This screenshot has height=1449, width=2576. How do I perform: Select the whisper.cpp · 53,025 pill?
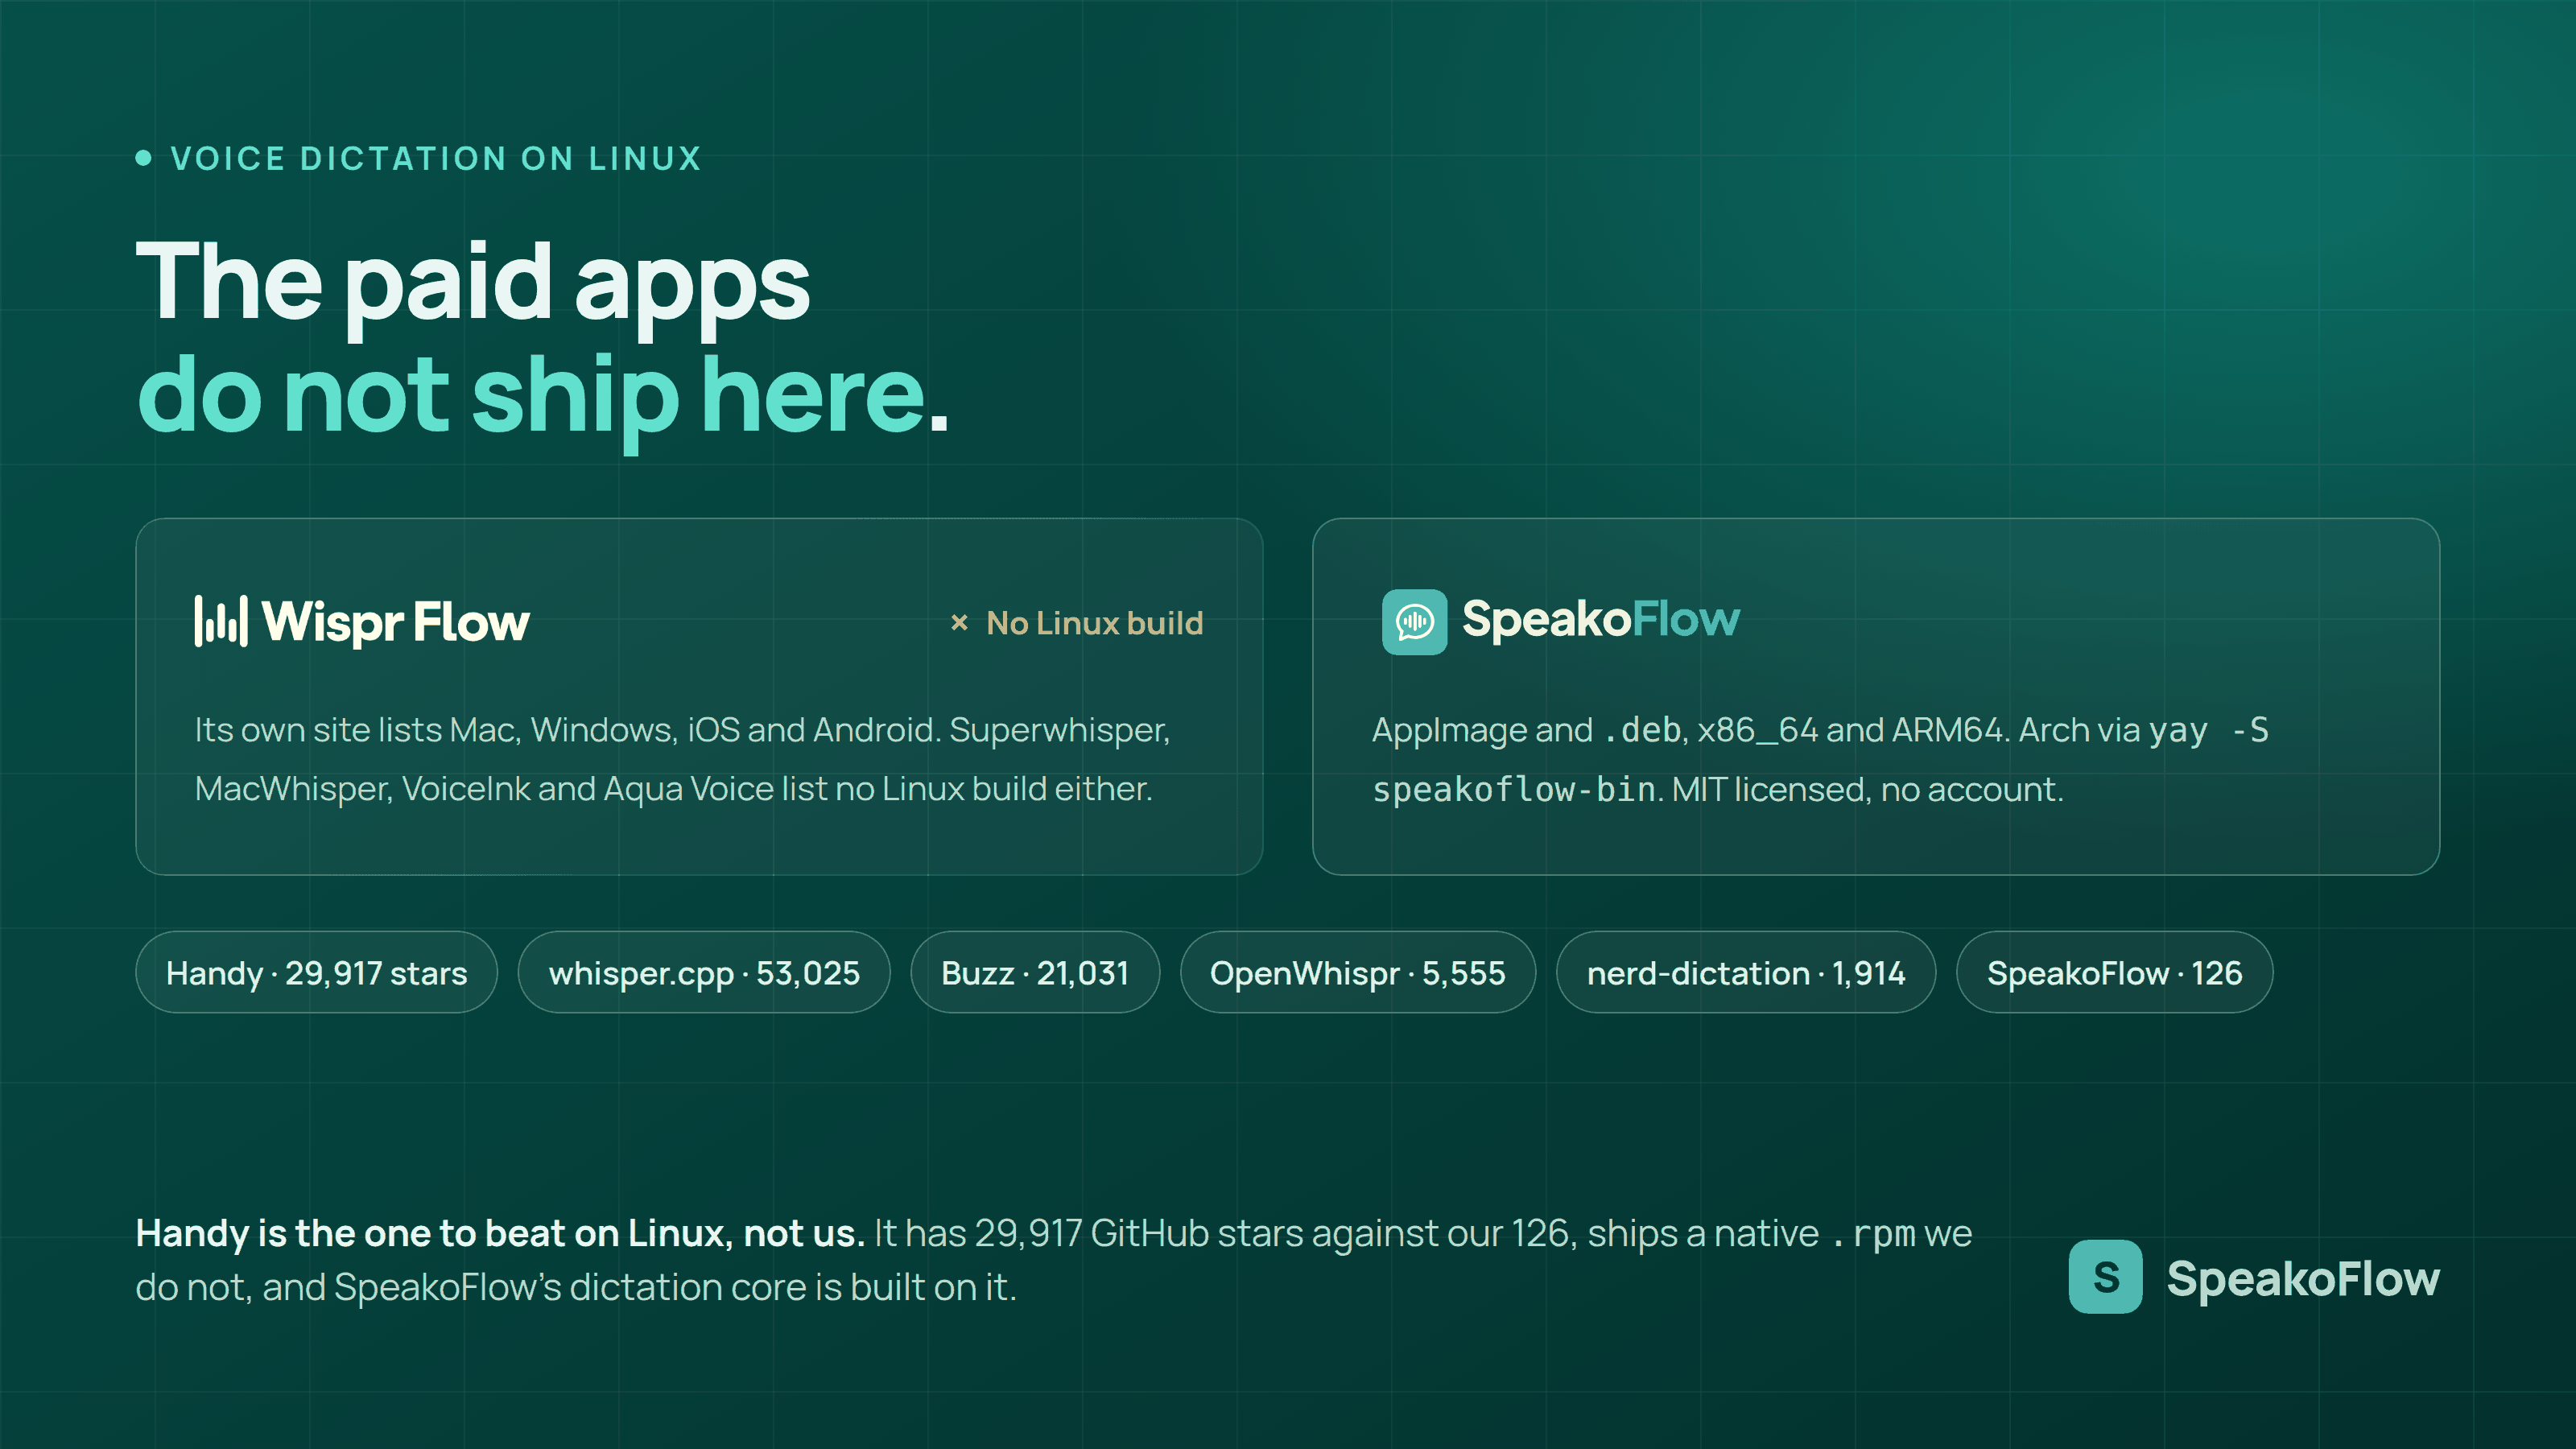pos(704,972)
